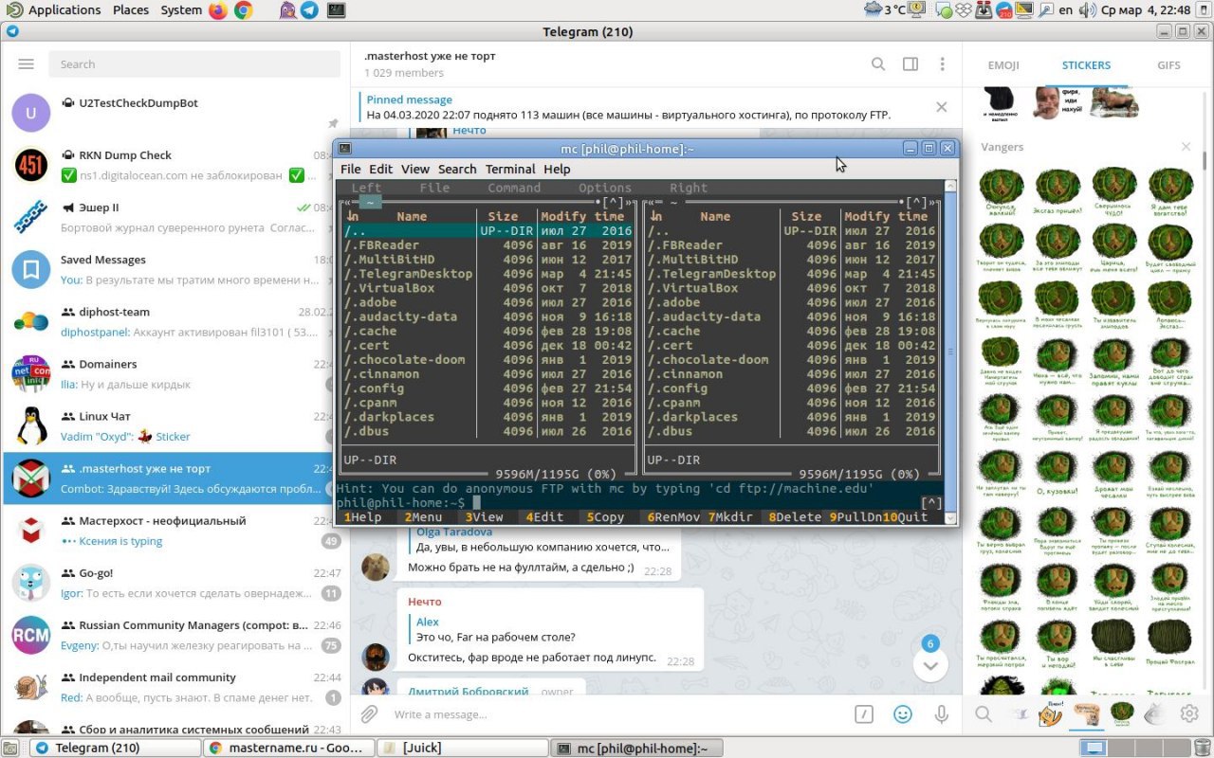
Task: Open mc Command dropdown menu
Action: tap(514, 188)
